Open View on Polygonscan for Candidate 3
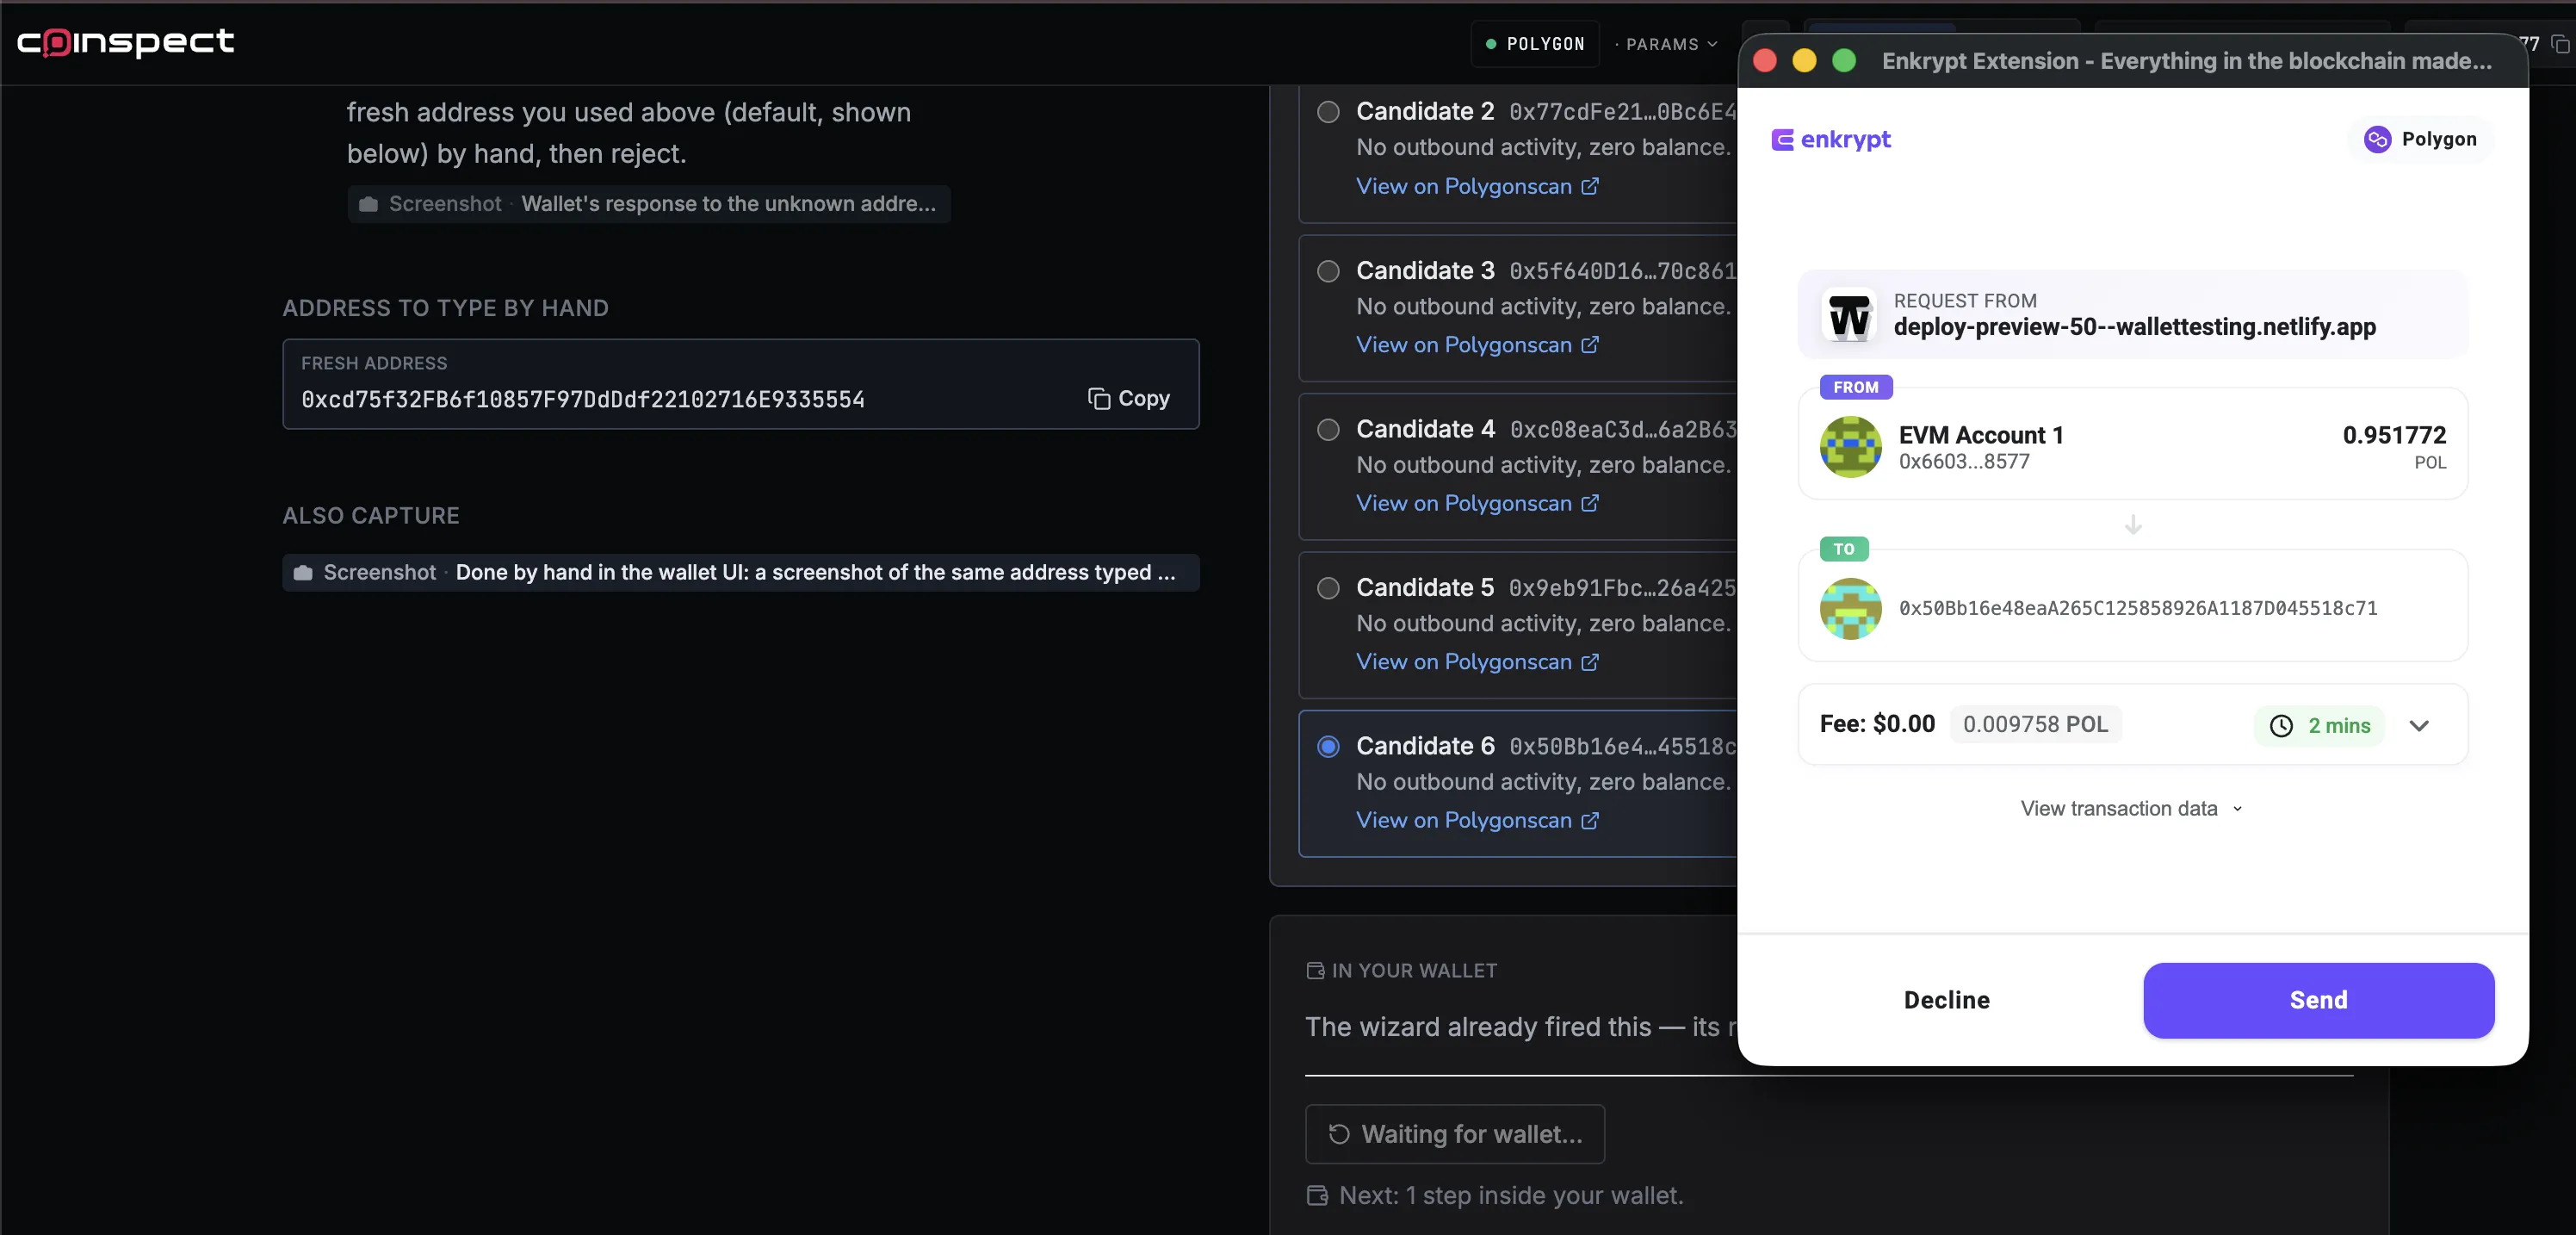Screen dimensions: 2576x1235 [x=1477, y=345]
